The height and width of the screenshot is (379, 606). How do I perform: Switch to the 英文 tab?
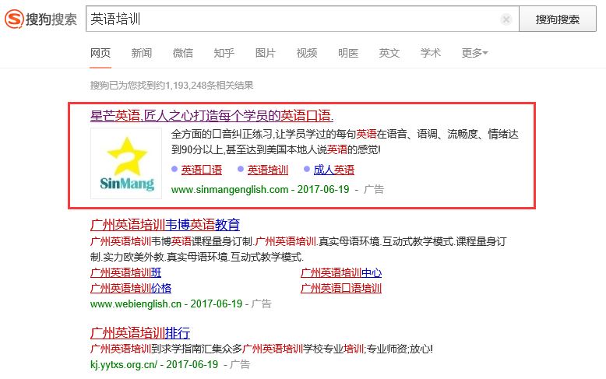(389, 53)
